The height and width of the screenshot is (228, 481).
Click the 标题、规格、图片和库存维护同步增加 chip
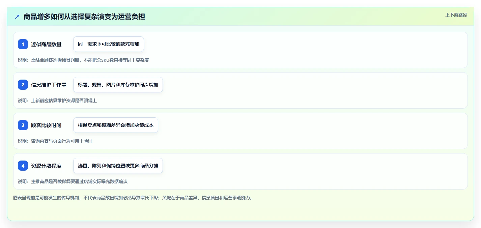[x=118, y=85]
